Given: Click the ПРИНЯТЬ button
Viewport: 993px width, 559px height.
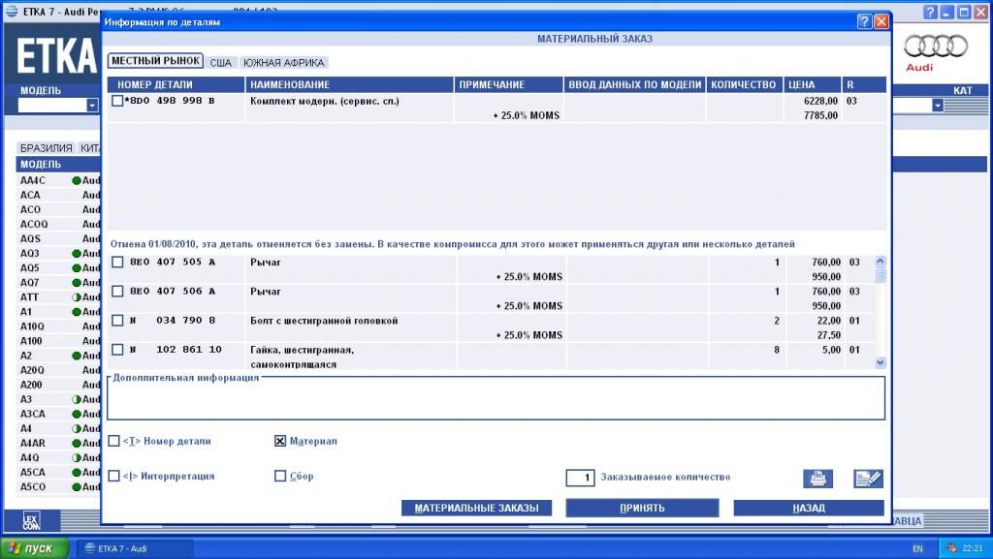Looking at the screenshot, I should (x=642, y=508).
